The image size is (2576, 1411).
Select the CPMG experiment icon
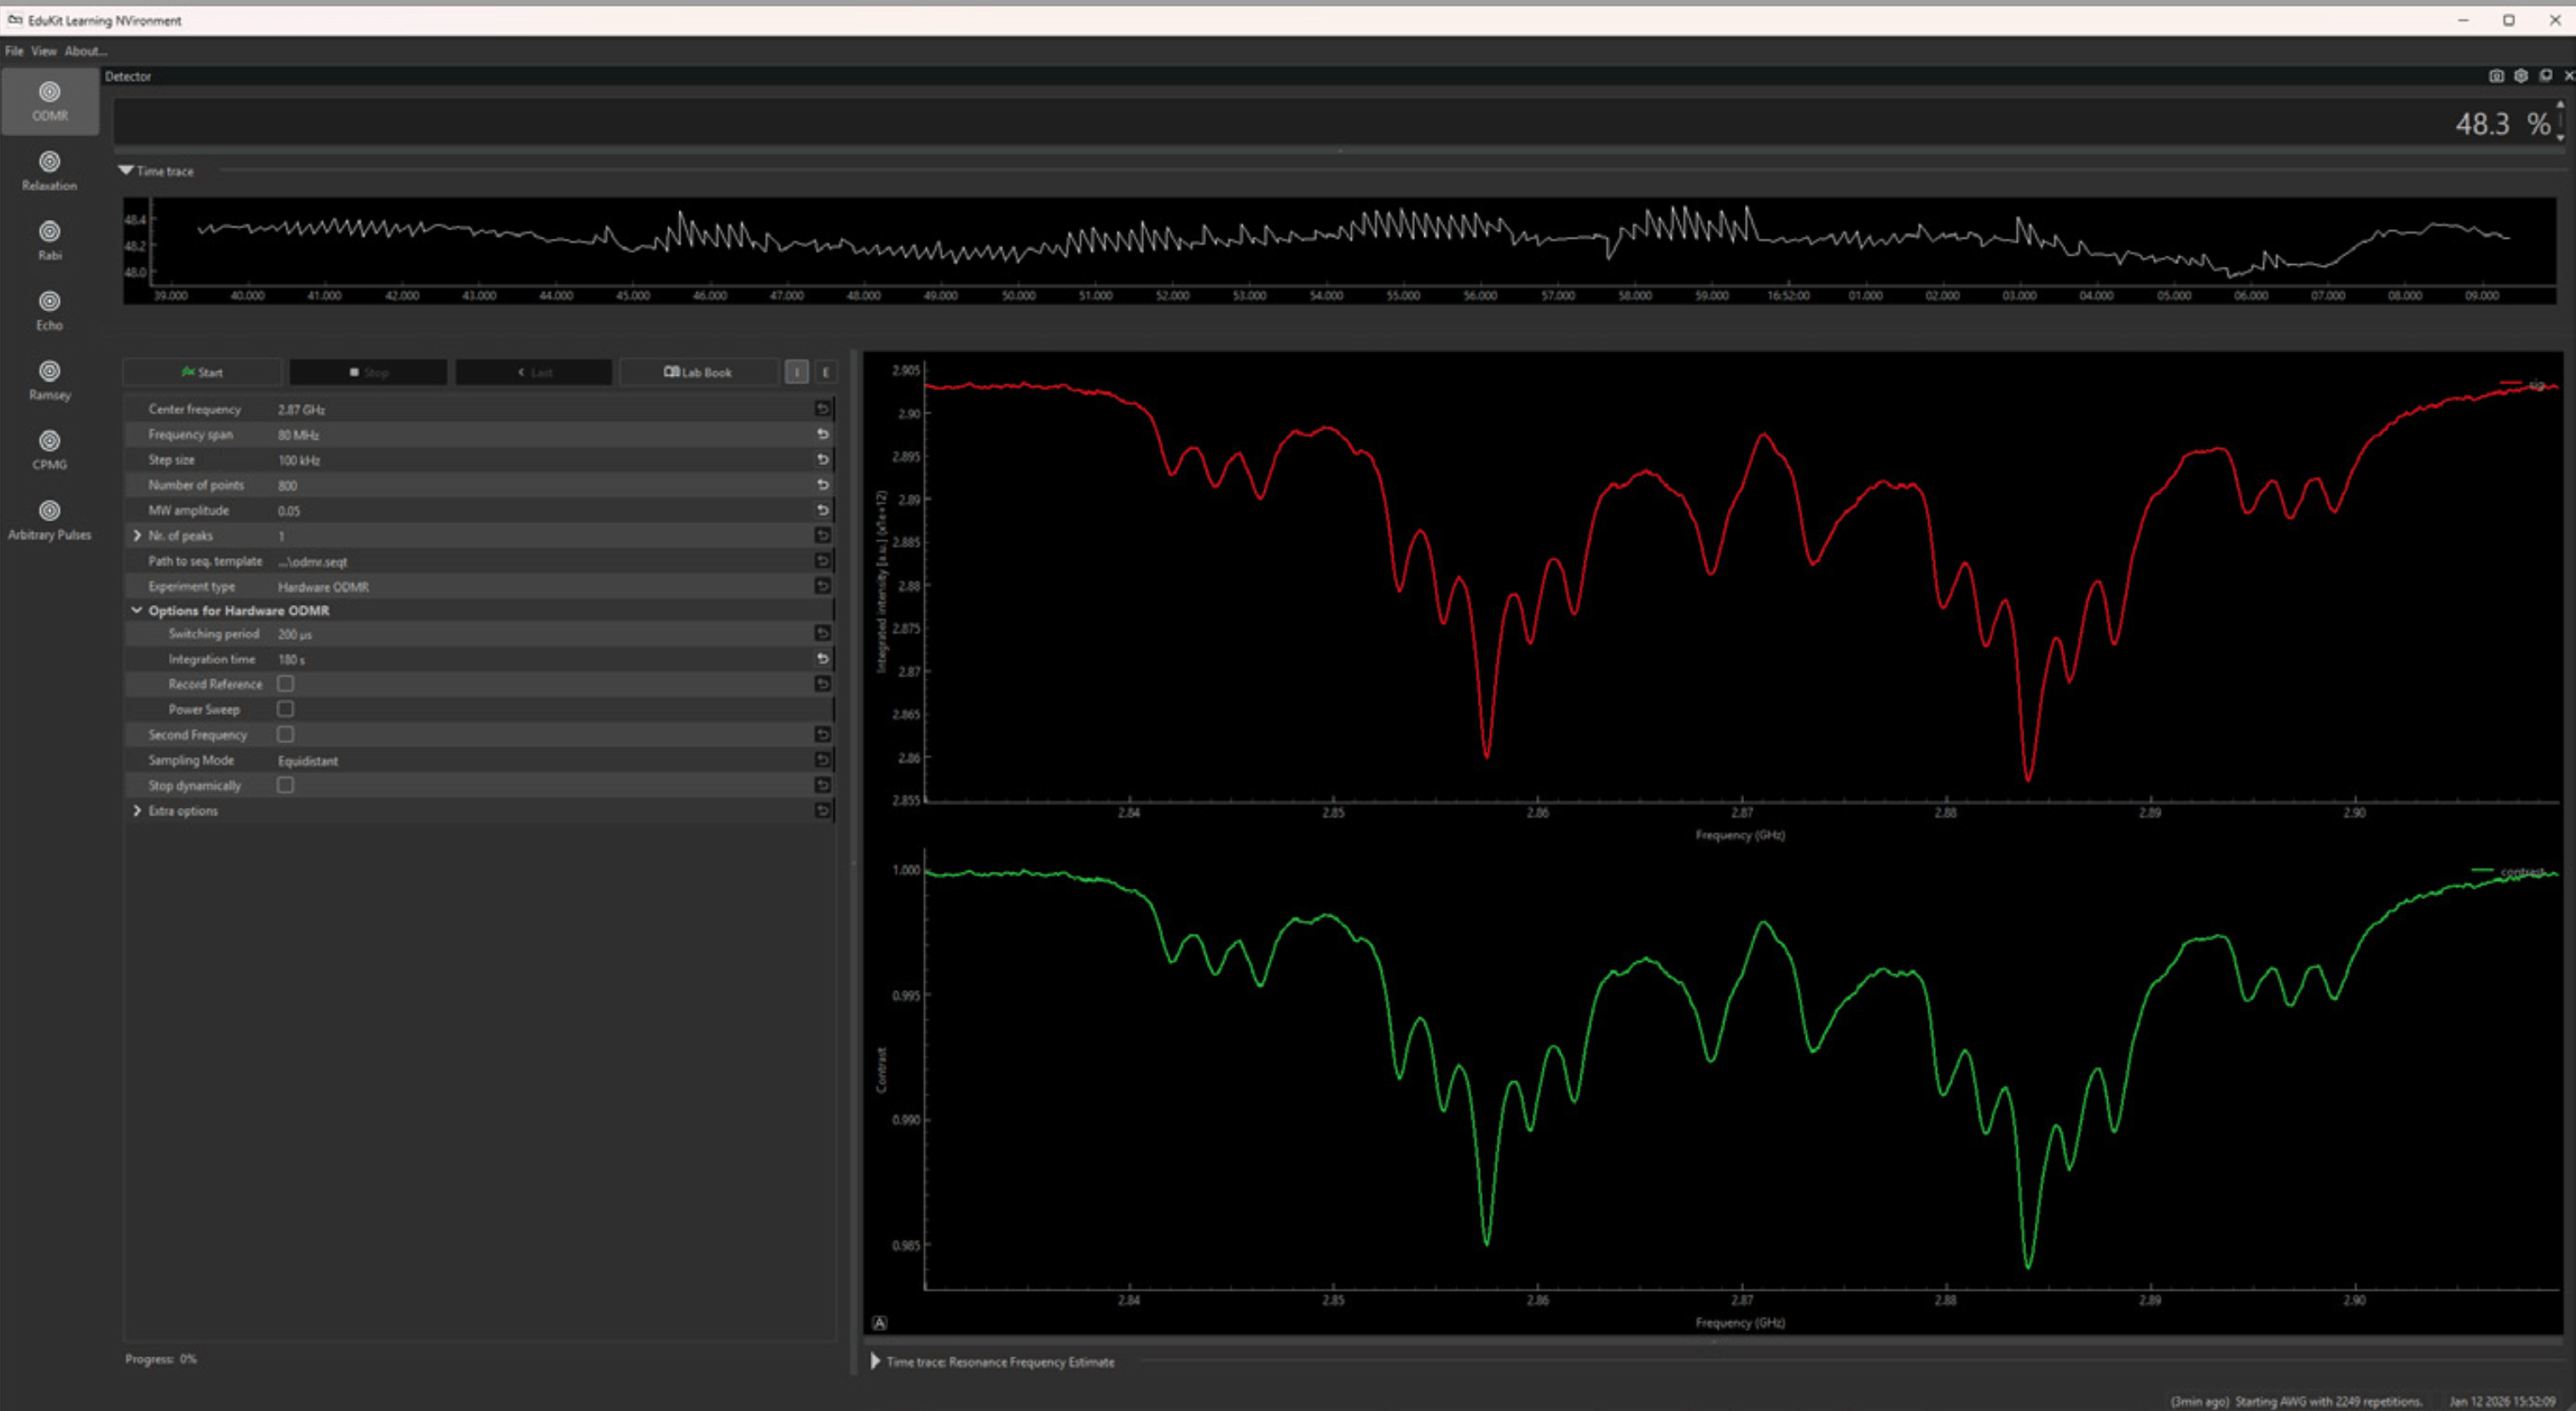tap(49, 450)
